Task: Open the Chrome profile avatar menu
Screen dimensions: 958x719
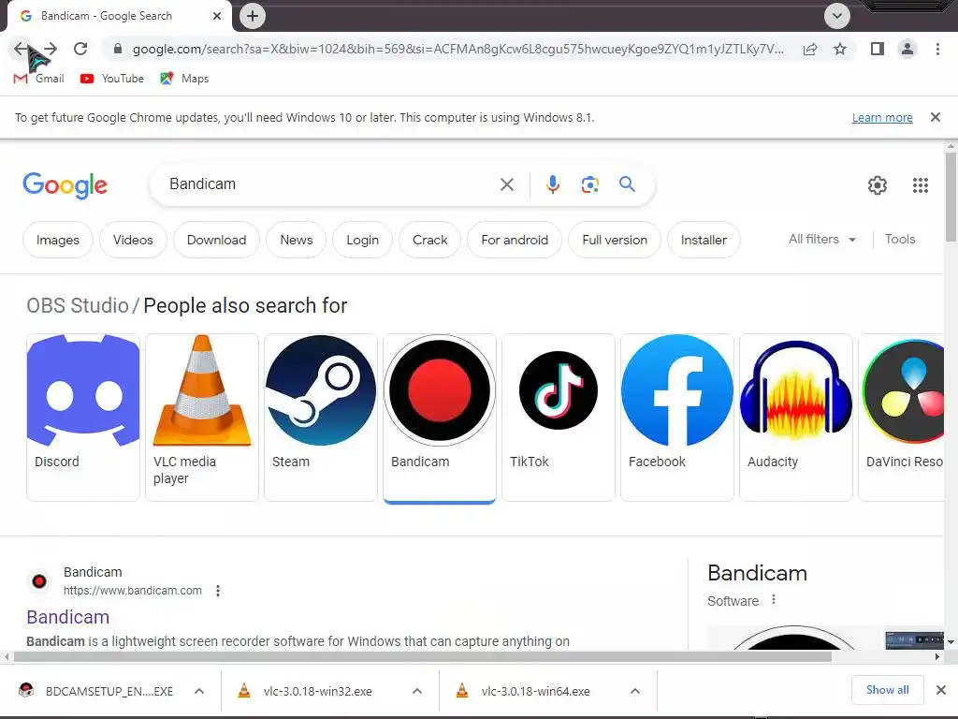Action: pyautogui.click(x=907, y=49)
